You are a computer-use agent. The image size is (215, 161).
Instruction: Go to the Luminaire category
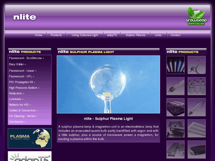point(16,99)
